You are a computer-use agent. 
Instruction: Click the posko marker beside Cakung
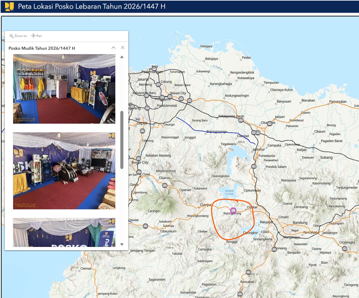pos(158,85)
